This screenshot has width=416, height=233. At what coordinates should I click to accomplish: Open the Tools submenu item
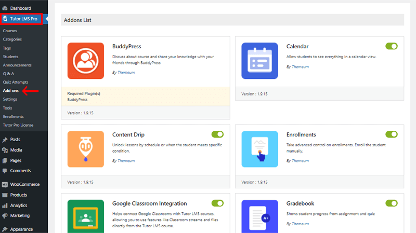coord(7,108)
